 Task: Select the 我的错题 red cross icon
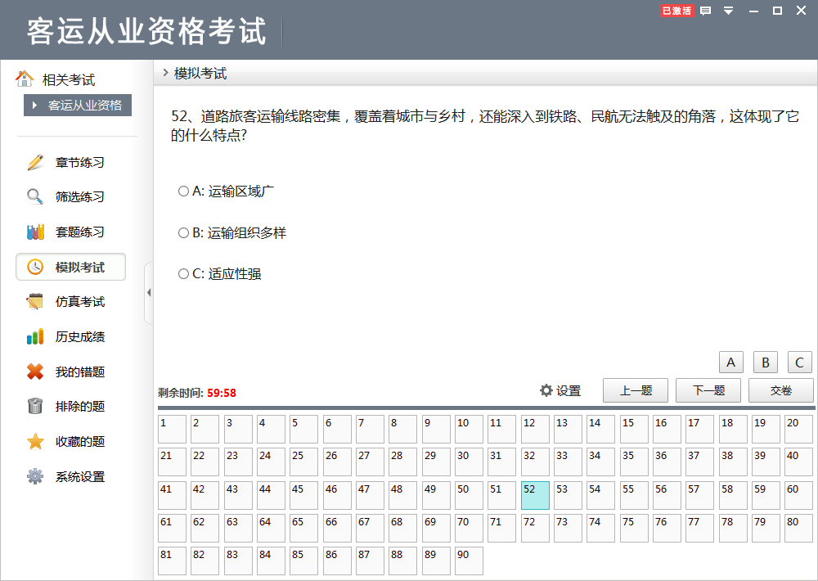pos(34,372)
